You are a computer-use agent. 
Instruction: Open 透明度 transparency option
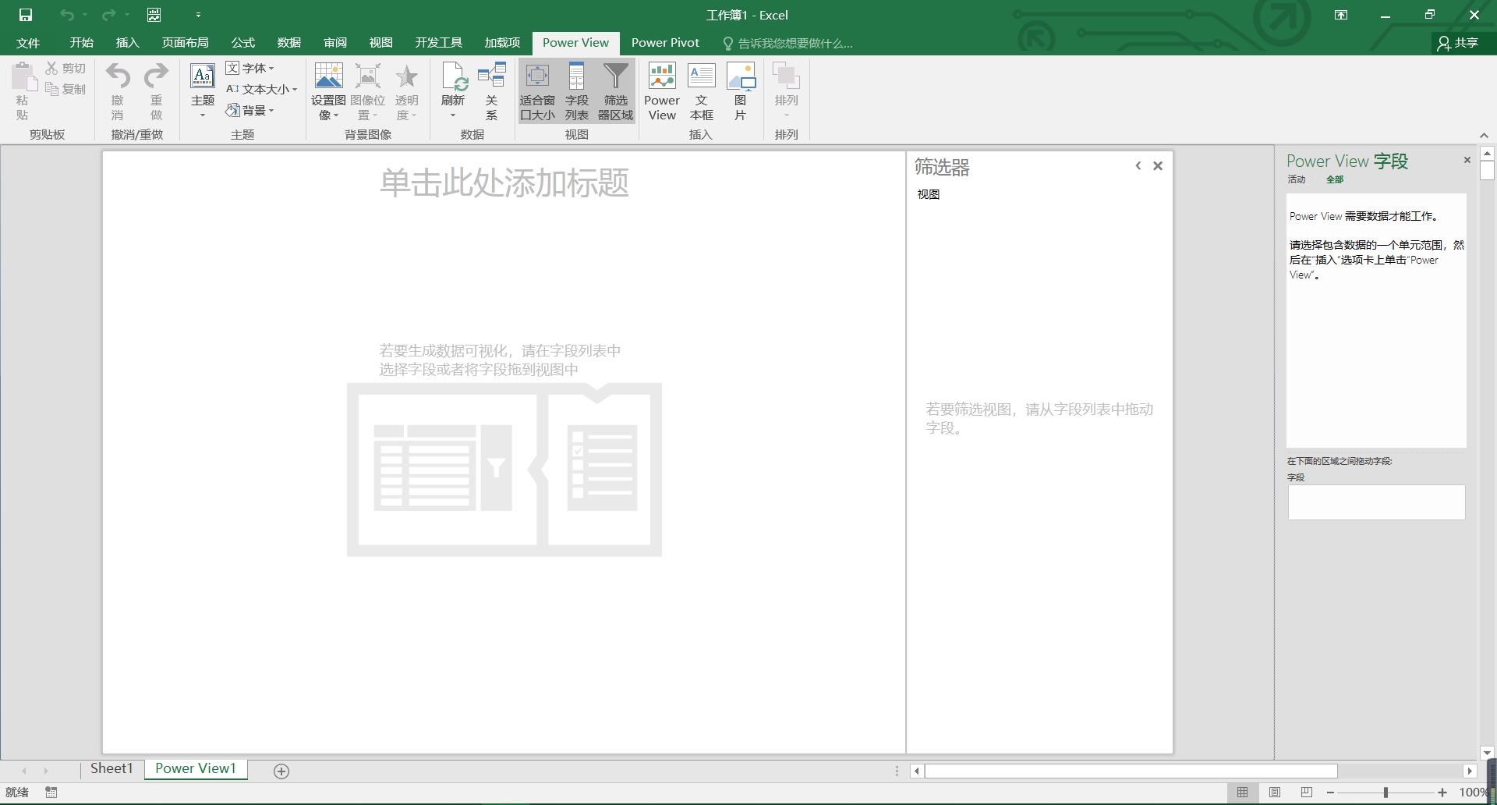pos(406,92)
